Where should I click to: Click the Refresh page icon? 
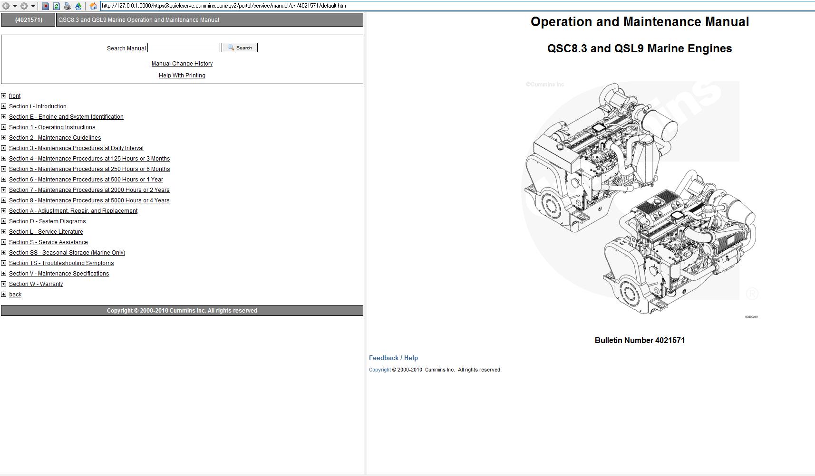click(x=57, y=6)
